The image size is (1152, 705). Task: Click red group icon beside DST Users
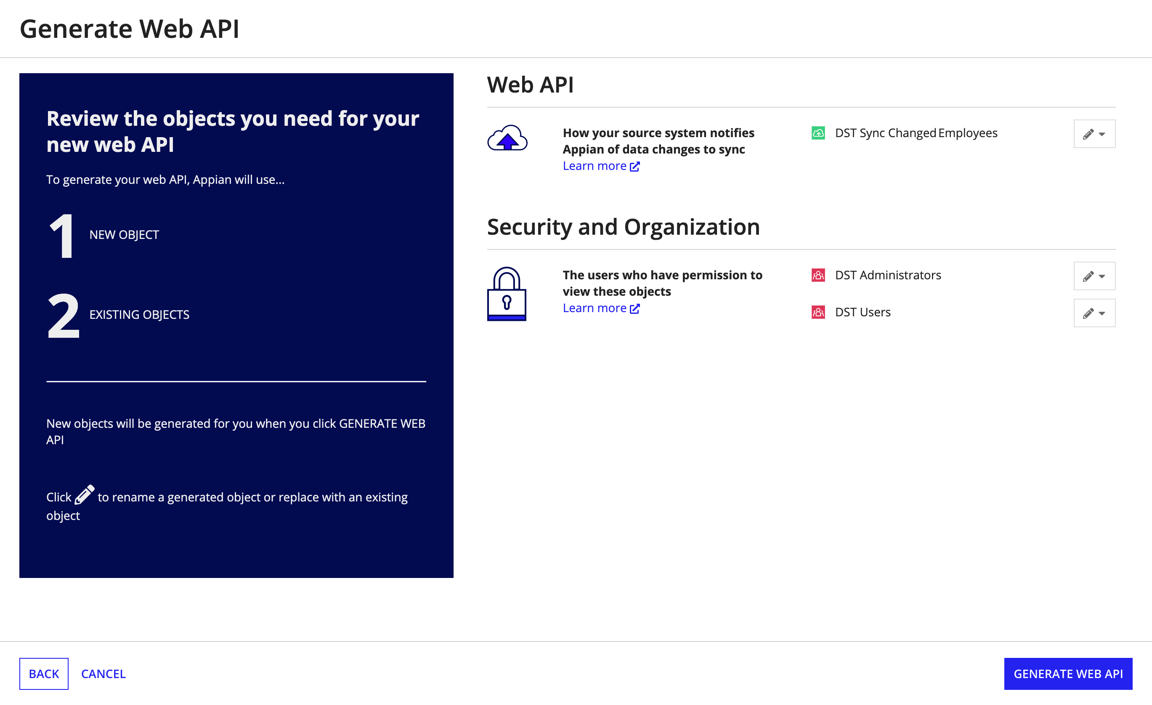[818, 312]
